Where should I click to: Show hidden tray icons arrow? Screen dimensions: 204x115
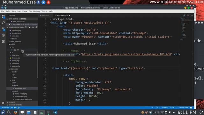[174, 112]
